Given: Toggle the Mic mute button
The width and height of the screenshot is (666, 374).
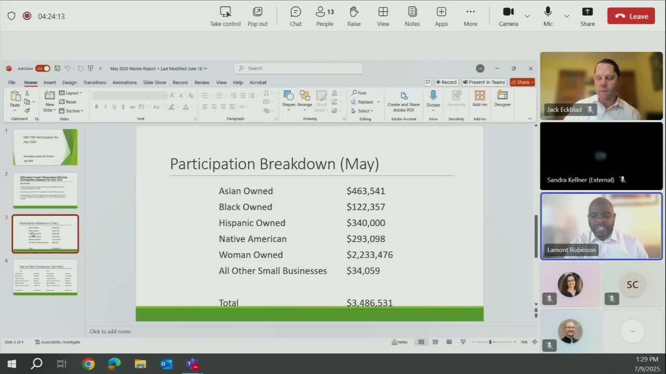Looking at the screenshot, I should 548,16.
